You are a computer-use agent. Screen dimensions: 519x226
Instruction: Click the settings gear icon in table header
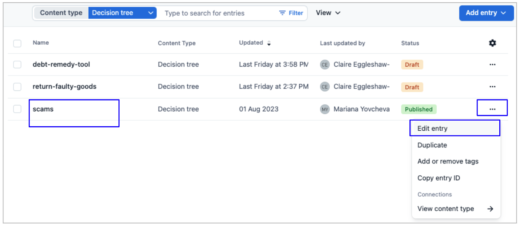[492, 43]
